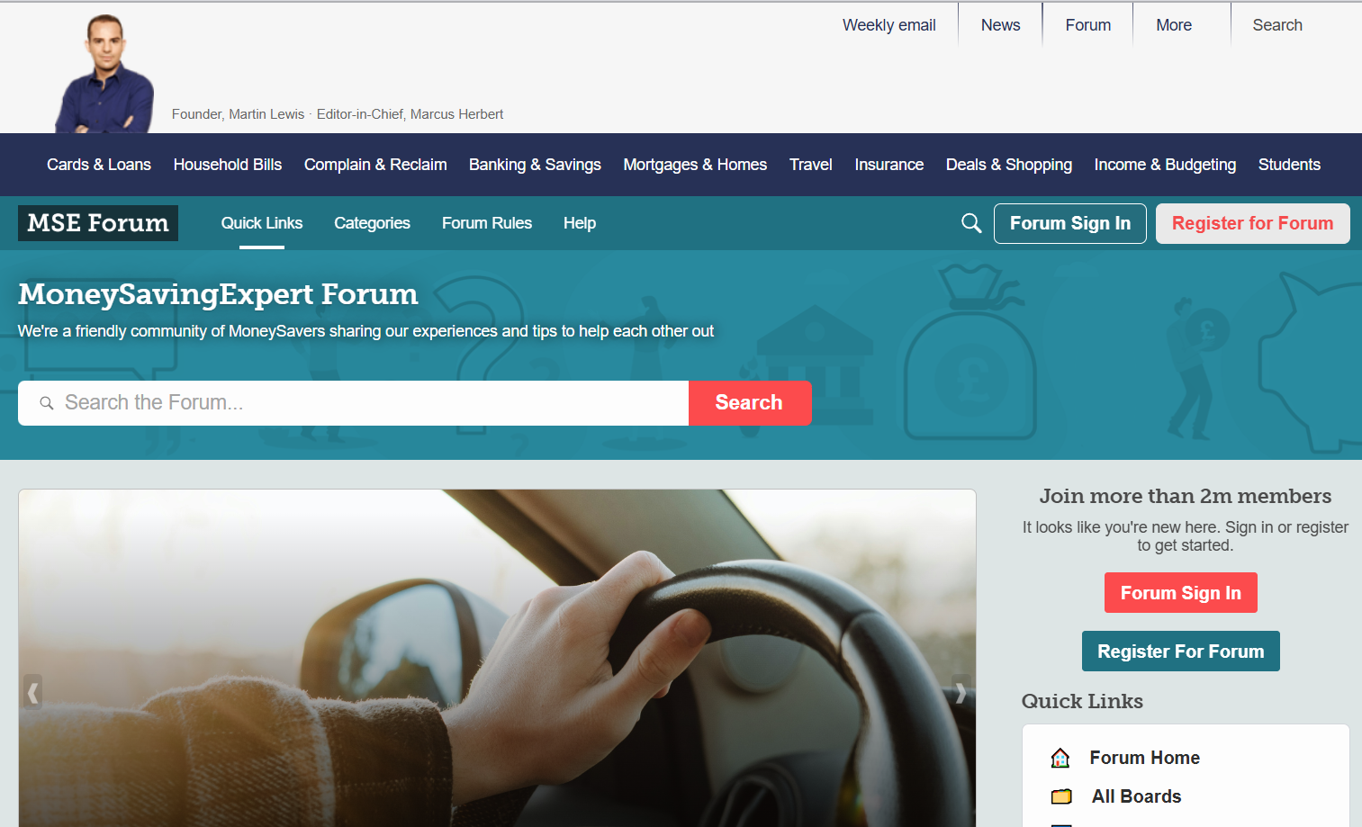Open Travel section
1362x827 pixels.
811,165
